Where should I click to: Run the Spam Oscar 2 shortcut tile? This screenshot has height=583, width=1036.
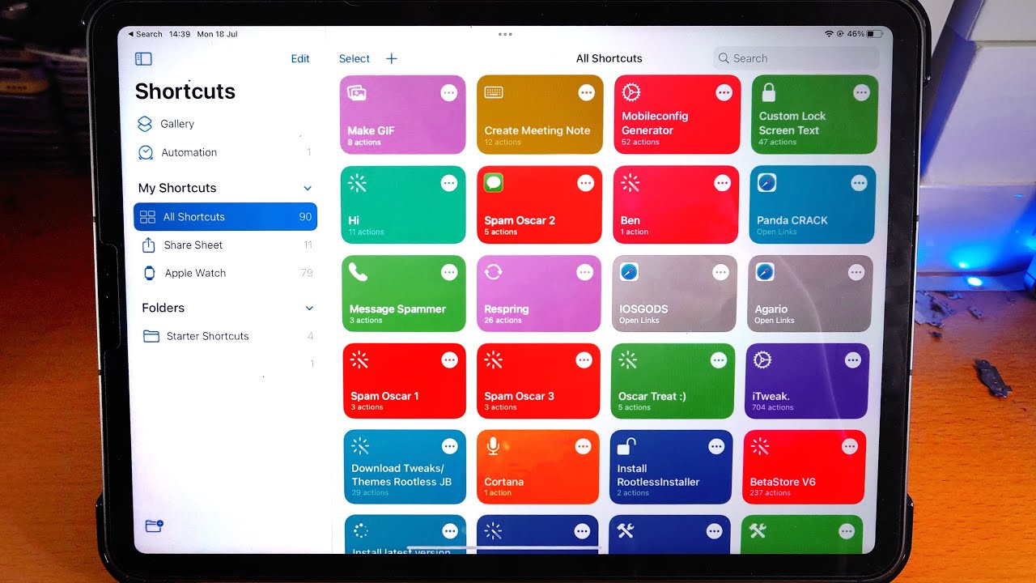(540, 205)
